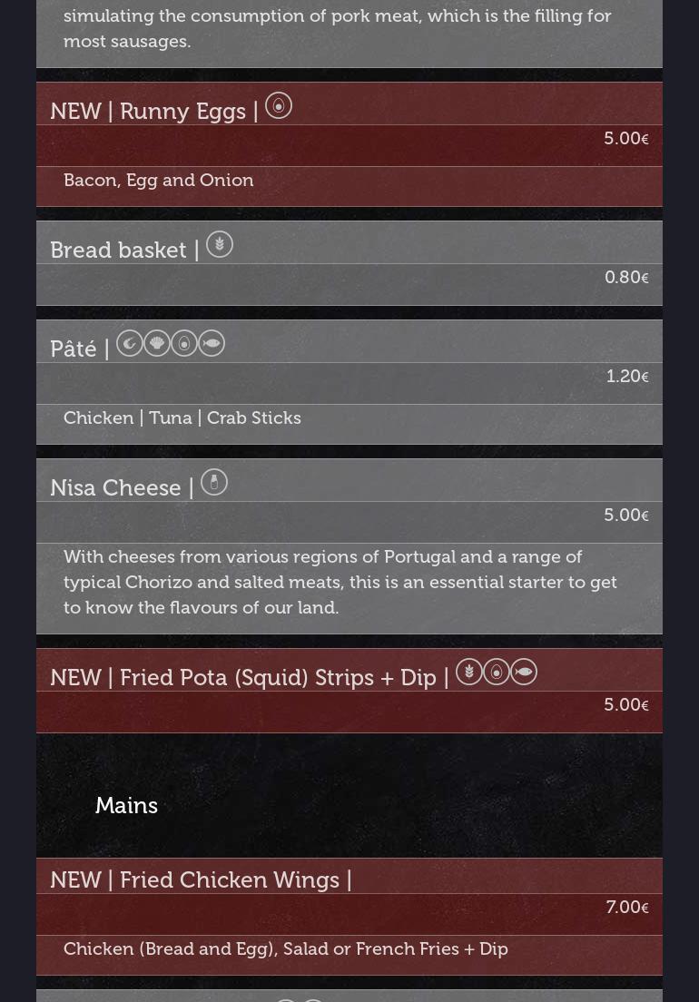
Task: Click mollusc shell icon on Pâté
Action: (x=157, y=343)
